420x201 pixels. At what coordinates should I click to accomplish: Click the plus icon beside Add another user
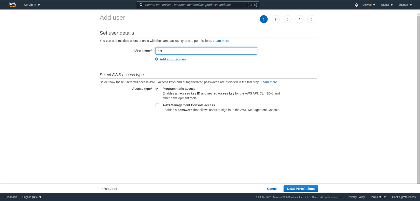157,59
